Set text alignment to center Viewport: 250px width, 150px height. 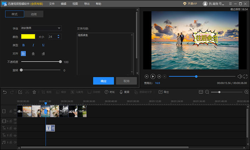33,54
